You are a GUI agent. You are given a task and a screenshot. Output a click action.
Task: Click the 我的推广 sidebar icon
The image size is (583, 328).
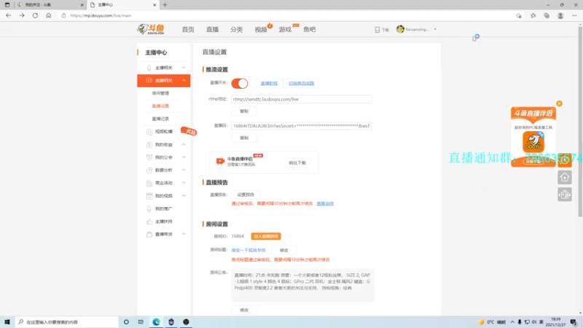click(149, 208)
